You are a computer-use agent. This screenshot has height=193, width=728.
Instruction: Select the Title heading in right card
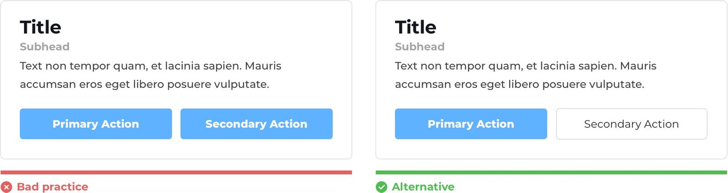pos(415,27)
